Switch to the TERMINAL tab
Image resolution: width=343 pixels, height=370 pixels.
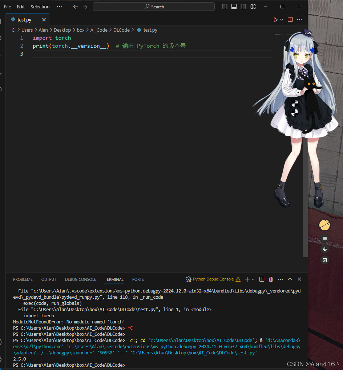coord(114,279)
